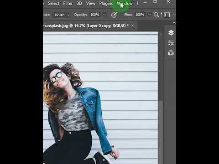Screen dimensions: 219x164
Task: Open the Properties sliders panel icon
Action: (x=171, y=43)
